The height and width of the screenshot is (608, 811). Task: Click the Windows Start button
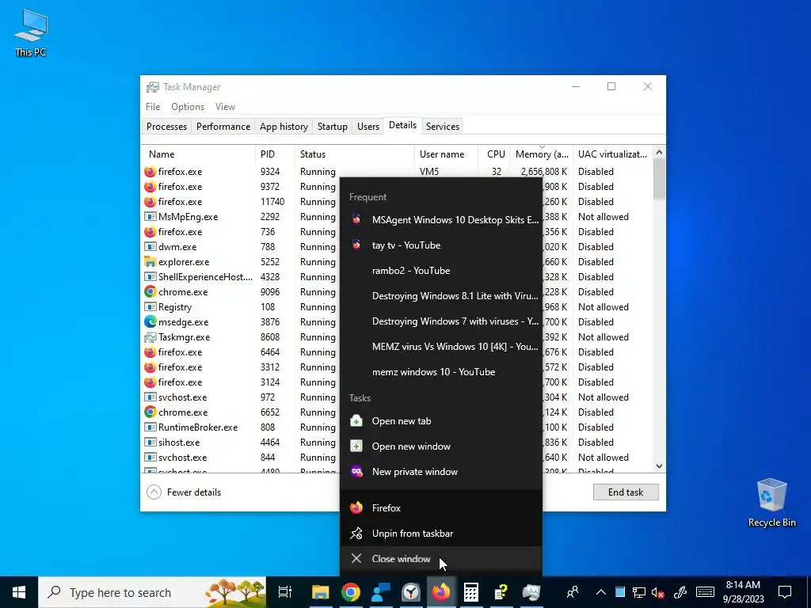point(19,592)
